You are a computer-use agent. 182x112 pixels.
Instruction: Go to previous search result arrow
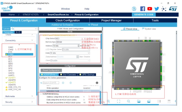(63, 83)
